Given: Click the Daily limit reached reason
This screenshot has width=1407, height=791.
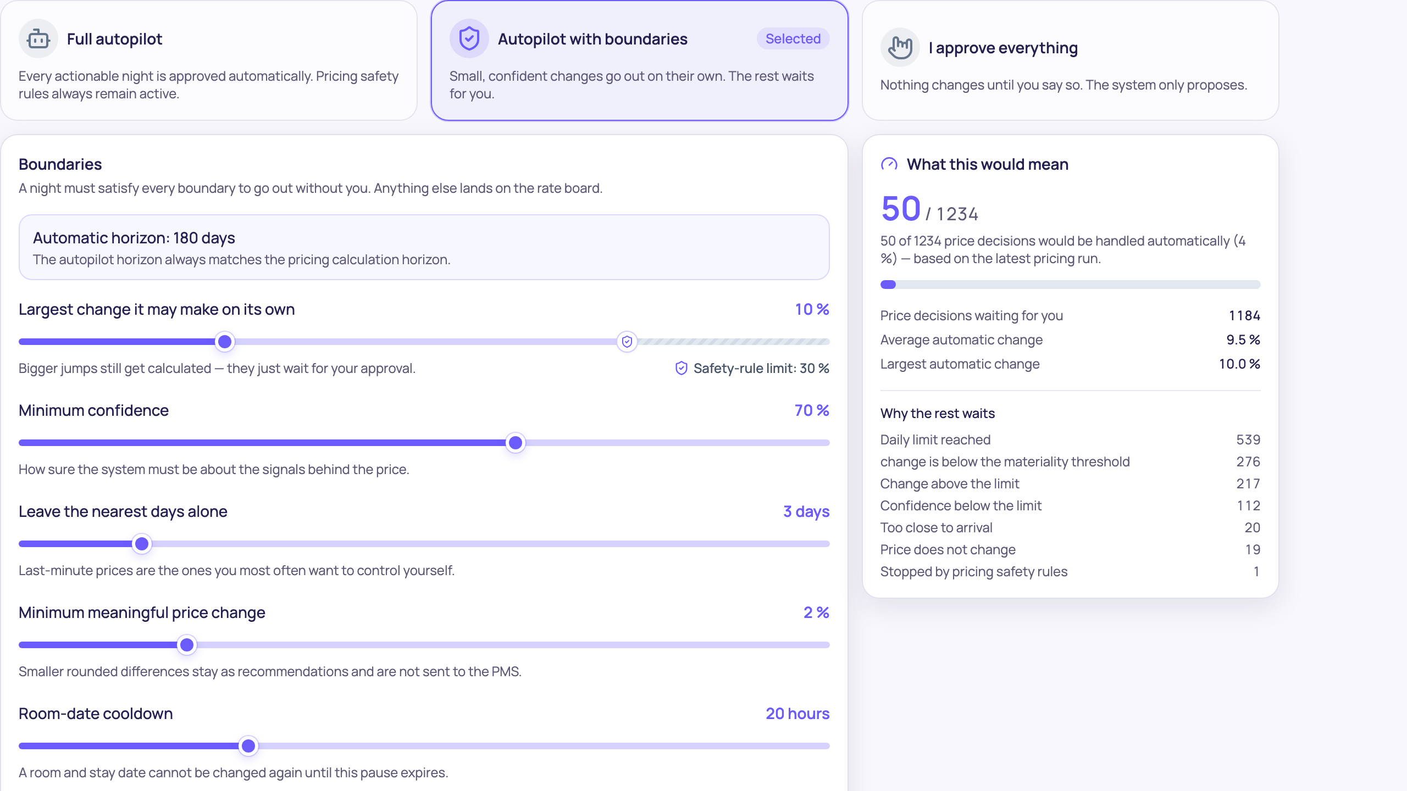Looking at the screenshot, I should [x=1071, y=440].
